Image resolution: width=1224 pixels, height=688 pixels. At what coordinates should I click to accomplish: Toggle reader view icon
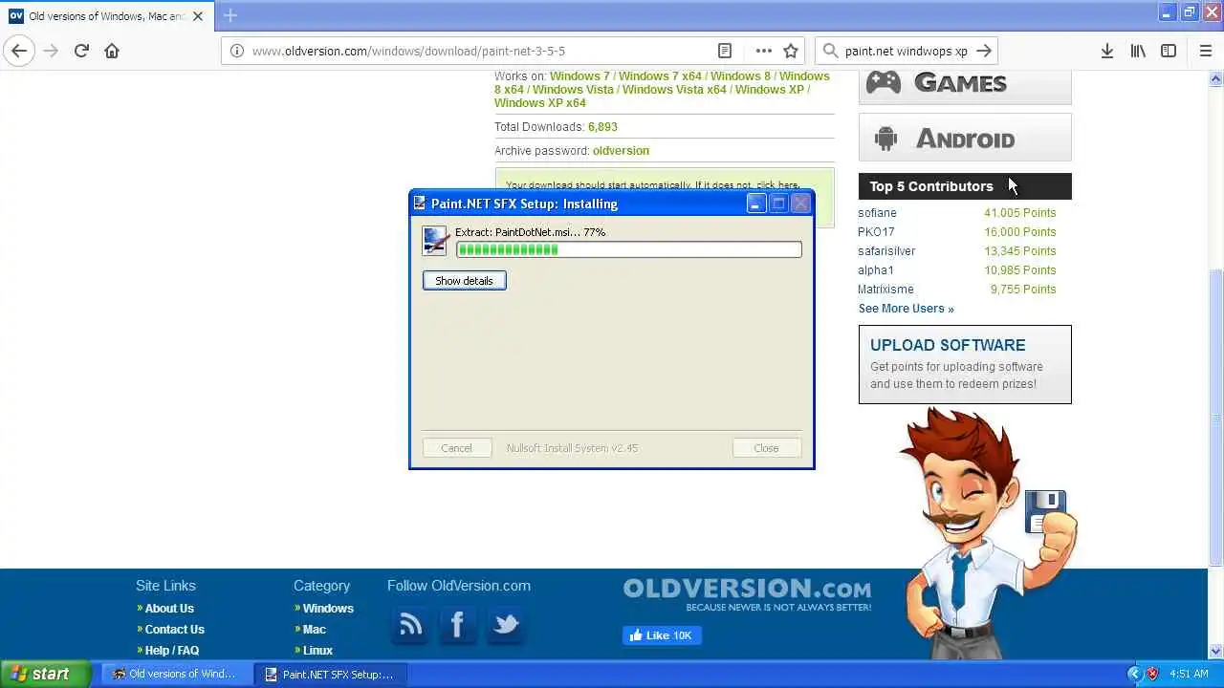point(725,51)
